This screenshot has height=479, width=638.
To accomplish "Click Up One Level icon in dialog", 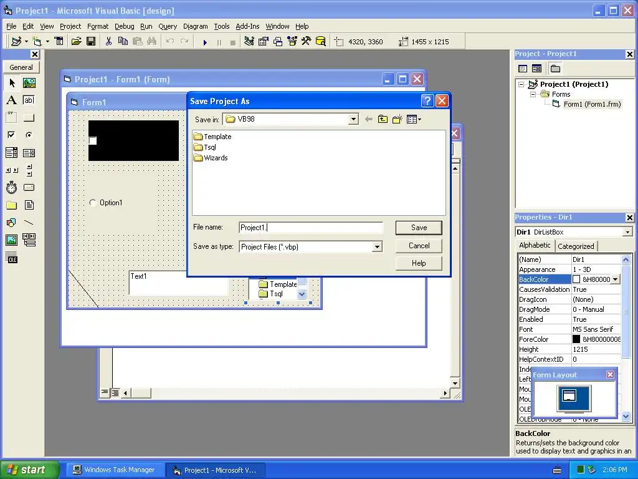I will [383, 119].
